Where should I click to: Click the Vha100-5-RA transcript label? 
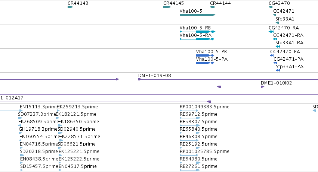(195, 35)
